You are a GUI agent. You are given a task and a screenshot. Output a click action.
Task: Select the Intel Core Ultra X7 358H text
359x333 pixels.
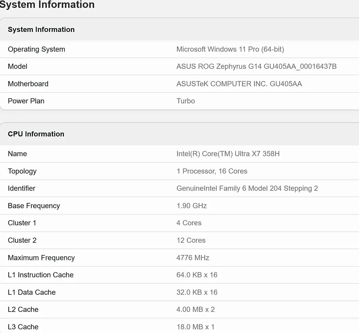tap(228, 154)
